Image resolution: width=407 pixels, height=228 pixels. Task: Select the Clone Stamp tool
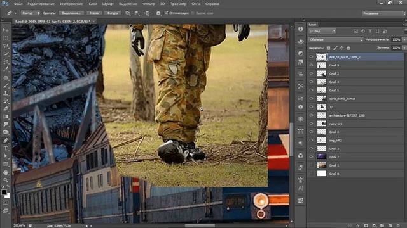(x=6, y=93)
